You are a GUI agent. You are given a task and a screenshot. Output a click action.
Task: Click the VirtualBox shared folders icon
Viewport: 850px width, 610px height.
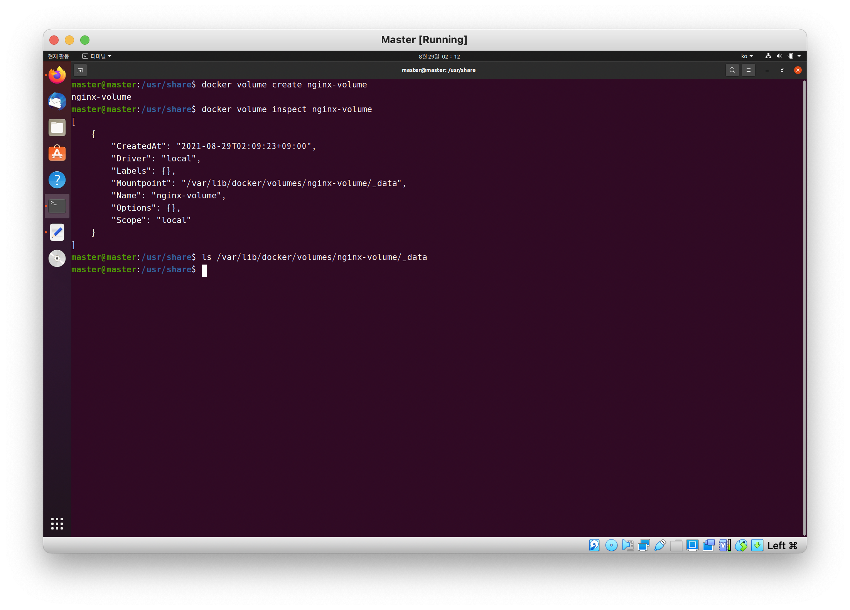(x=676, y=545)
